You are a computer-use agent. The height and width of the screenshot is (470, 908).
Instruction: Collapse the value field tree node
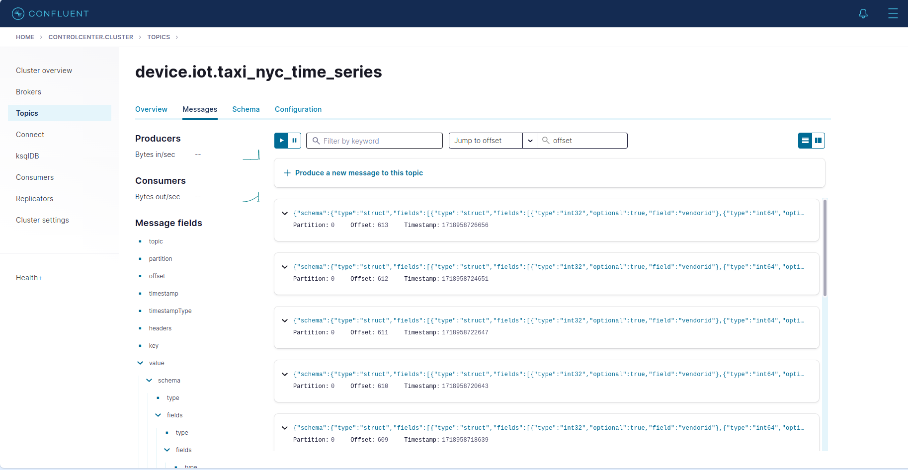click(140, 363)
